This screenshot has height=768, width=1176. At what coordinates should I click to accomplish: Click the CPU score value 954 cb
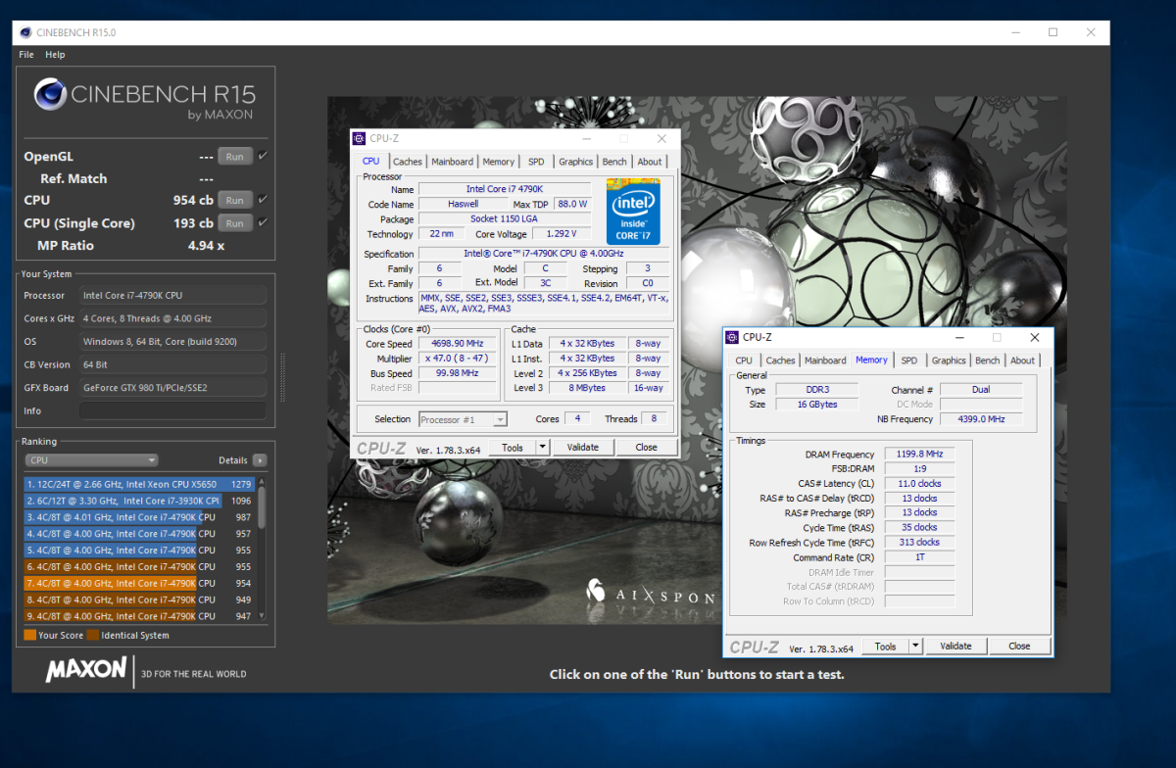pyautogui.click(x=193, y=200)
